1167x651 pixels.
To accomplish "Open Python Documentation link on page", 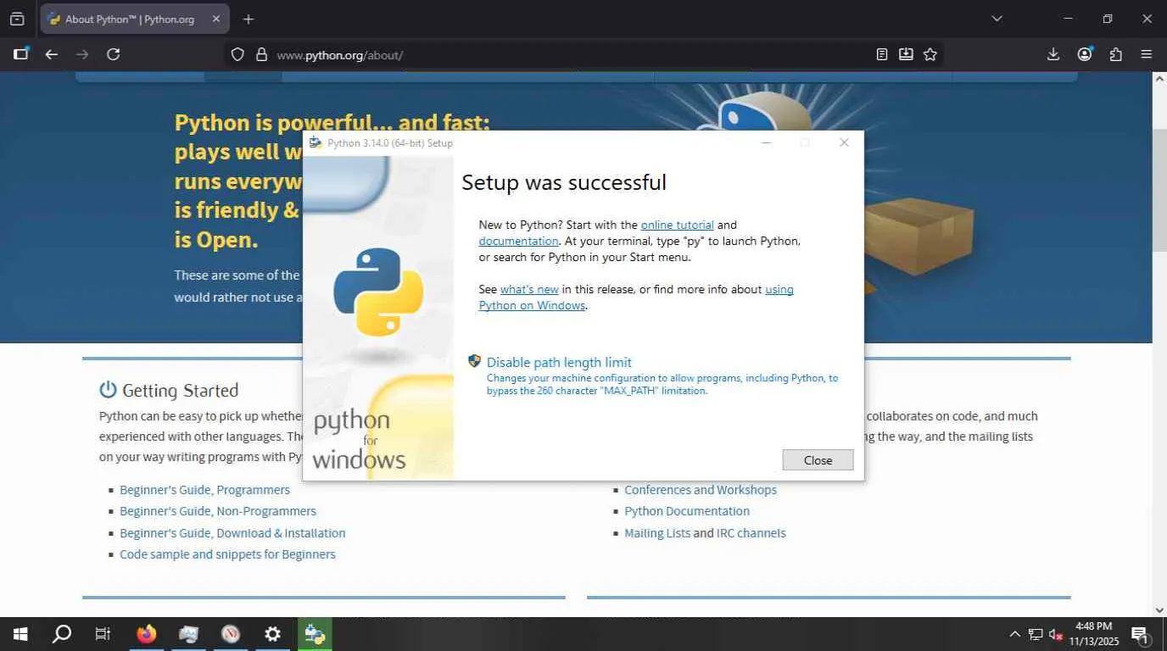I will (687, 511).
